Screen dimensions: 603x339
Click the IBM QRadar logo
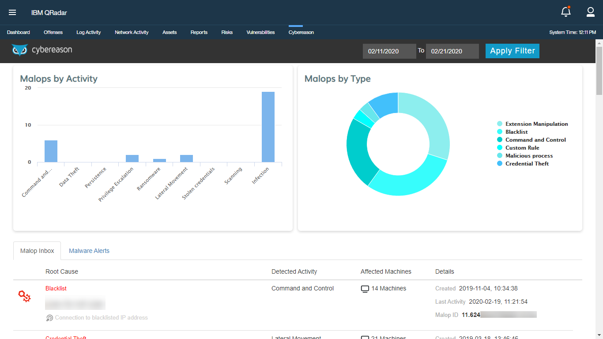49,12
